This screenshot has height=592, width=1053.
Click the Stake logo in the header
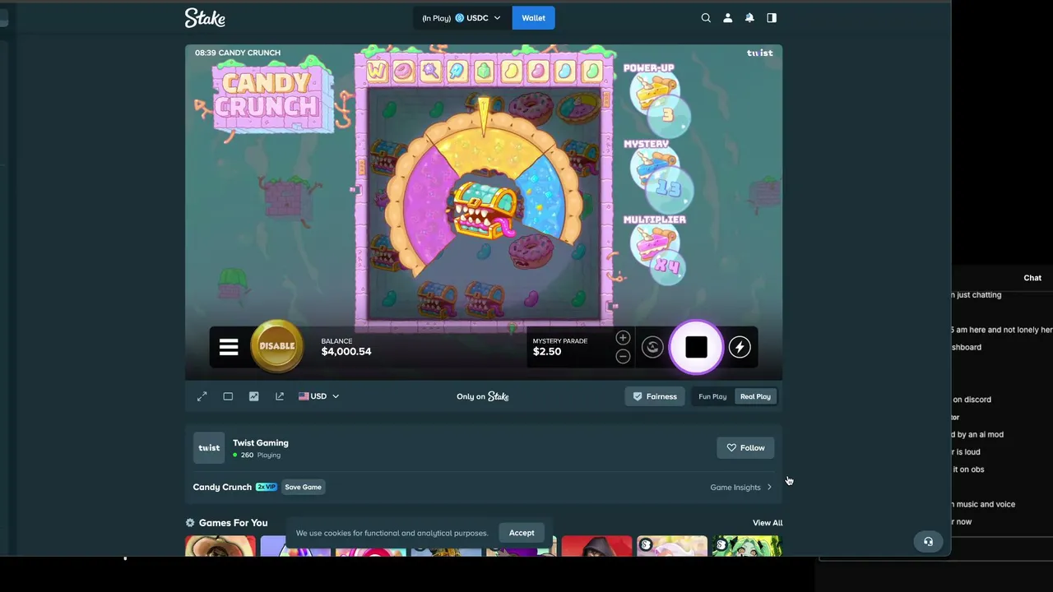pyautogui.click(x=205, y=17)
